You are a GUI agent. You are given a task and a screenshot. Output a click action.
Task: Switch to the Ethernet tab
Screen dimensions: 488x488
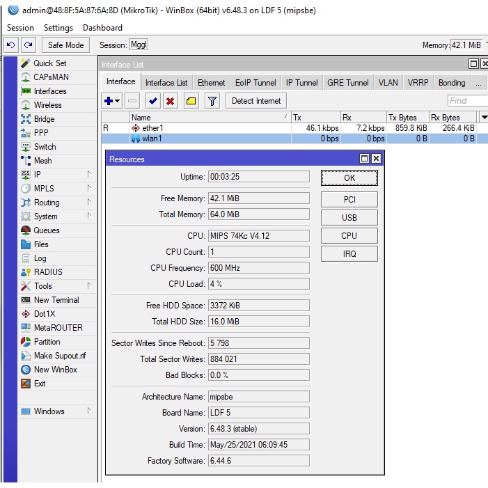[x=211, y=83]
